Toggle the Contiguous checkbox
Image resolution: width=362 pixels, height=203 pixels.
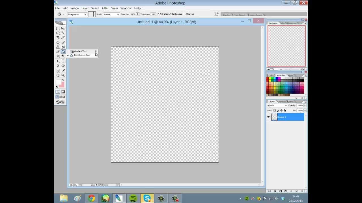pyautogui.click(x=170, y=14)
